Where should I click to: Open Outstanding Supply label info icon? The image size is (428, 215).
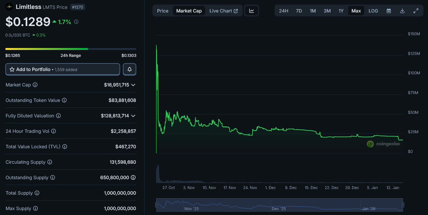coord(53,178)
